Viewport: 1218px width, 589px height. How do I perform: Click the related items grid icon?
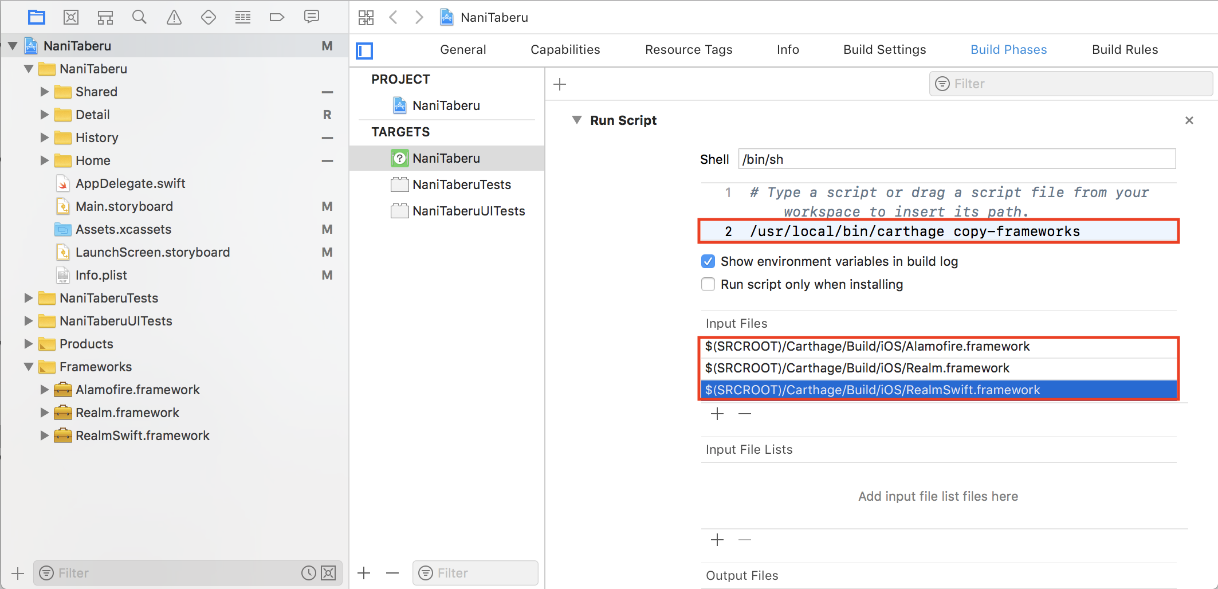[x=366, y=17]
